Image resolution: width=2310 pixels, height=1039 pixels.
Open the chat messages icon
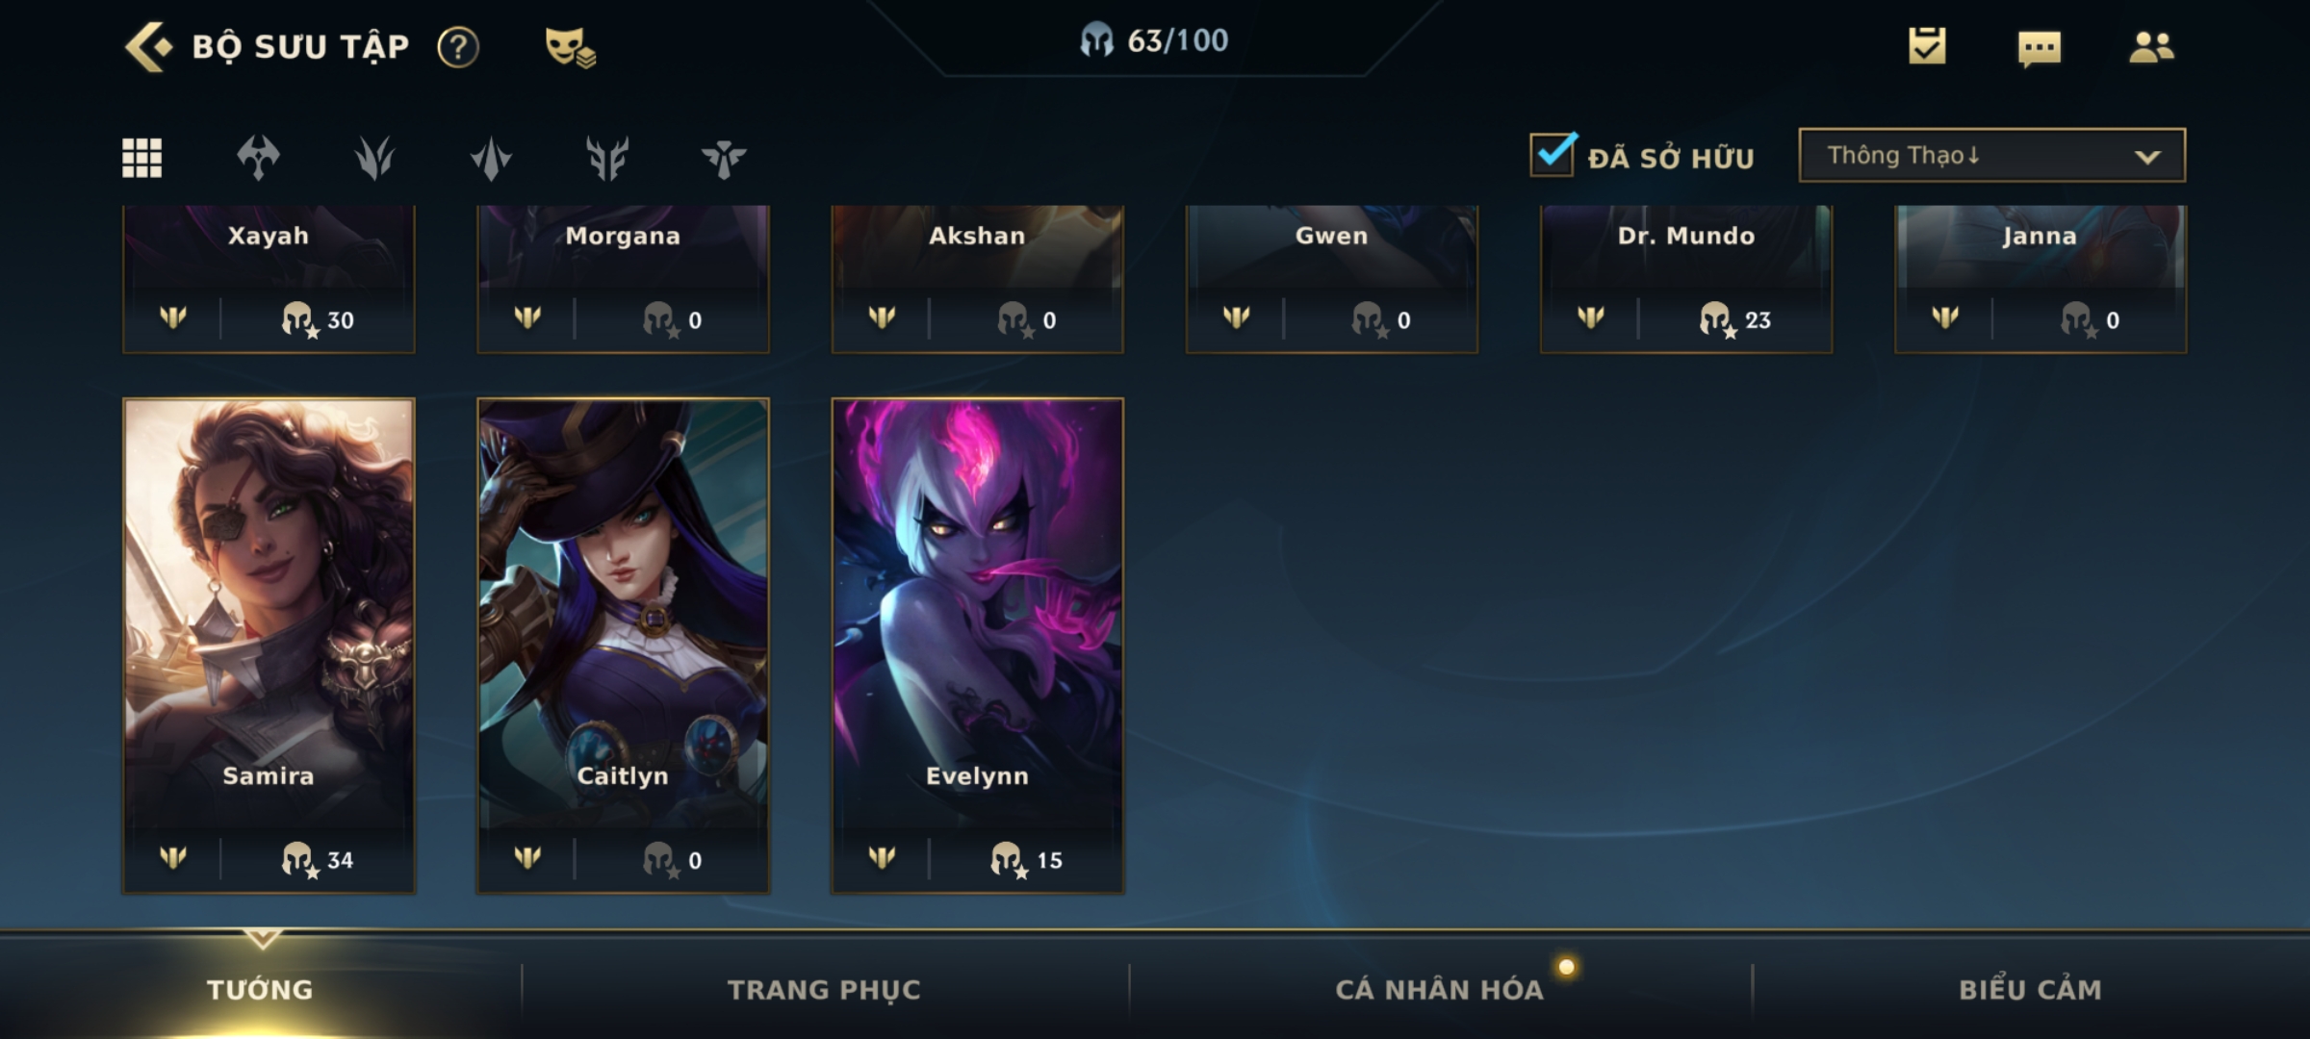[2040, 48]
